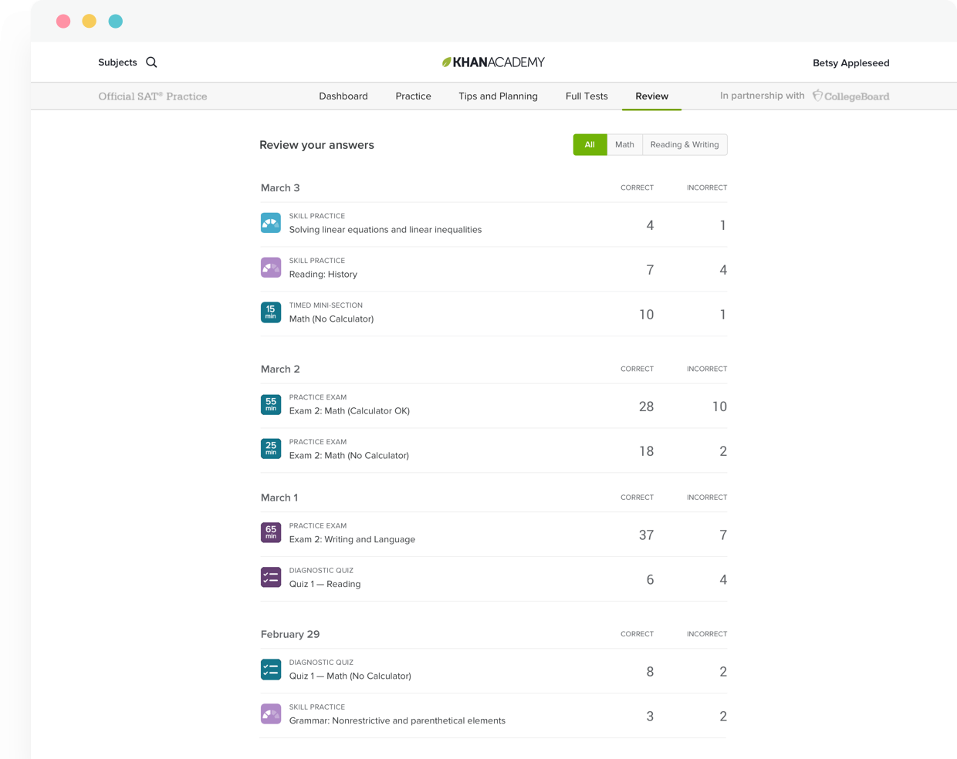957x759 pixels.
Task: Click correct count 10 for timed Math mini-section
Action: pos(646,315)
